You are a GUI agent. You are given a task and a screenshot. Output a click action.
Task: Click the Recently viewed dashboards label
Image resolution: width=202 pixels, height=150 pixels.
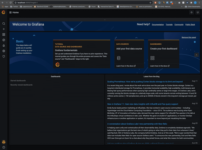point(21,85)
